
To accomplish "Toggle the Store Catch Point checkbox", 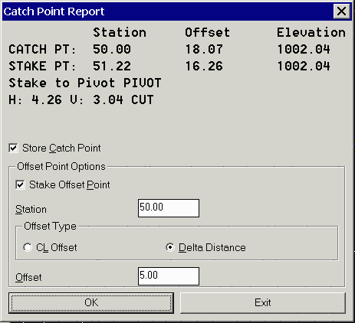I will pos(13,148).
